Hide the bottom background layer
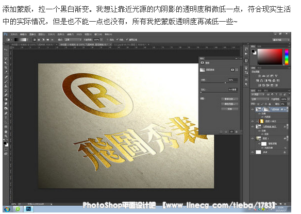 [253, 152]
